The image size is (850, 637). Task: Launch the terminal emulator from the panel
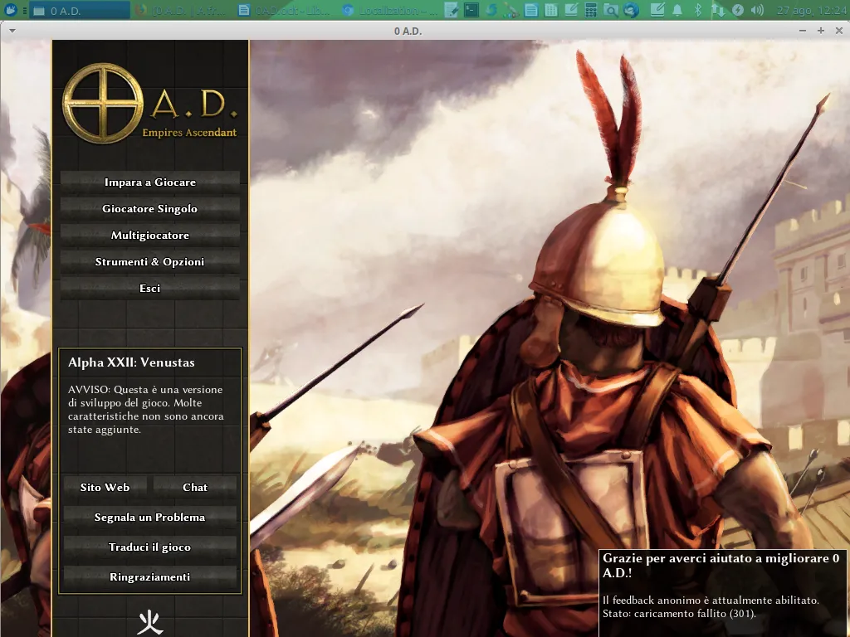(x=471, y=10)
